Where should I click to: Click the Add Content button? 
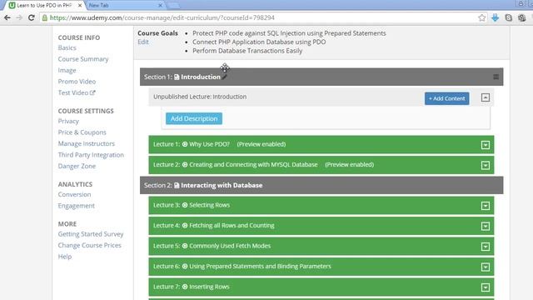tap(446, 98)
